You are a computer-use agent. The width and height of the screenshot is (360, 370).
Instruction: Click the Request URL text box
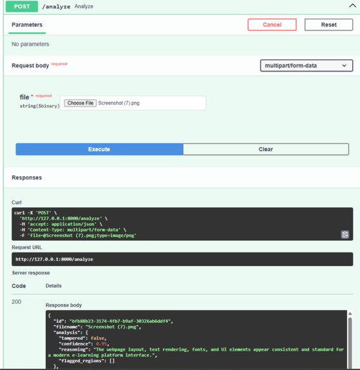coord(182,259)
